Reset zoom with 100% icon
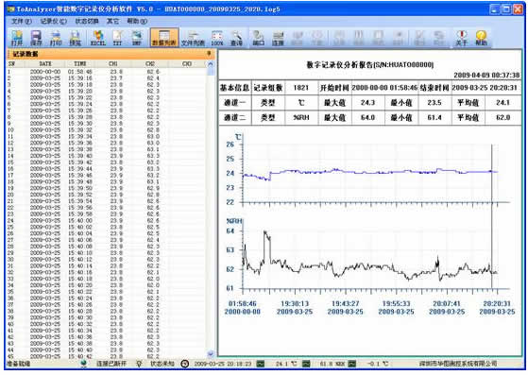 tap(217, 38)
